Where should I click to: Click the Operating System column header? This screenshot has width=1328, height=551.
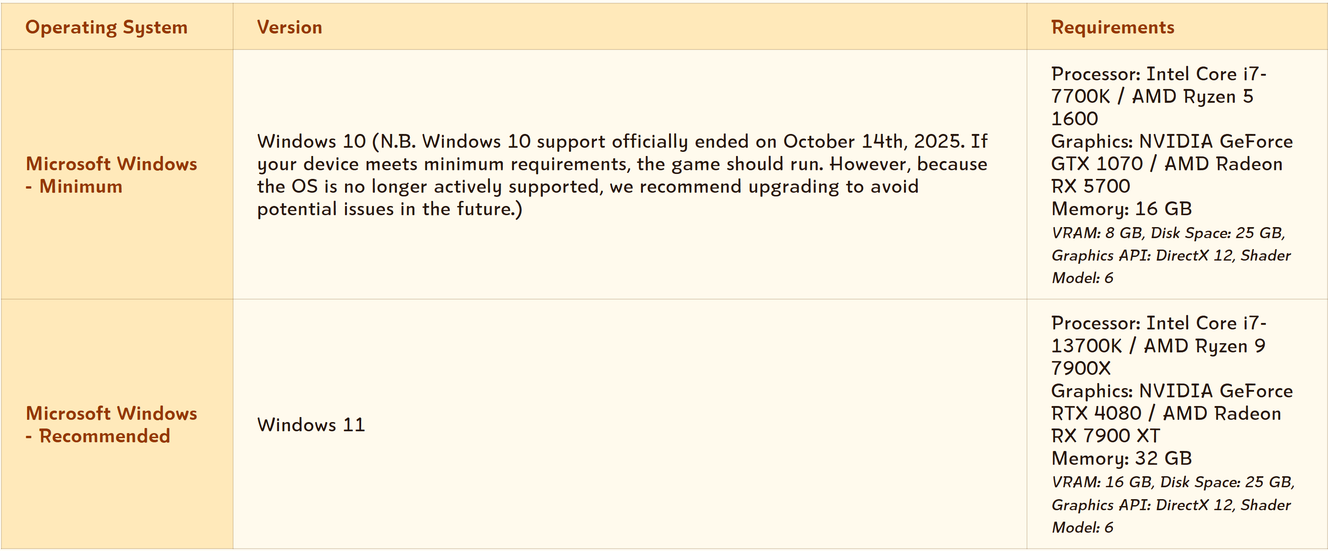click(x=106, y=28)
